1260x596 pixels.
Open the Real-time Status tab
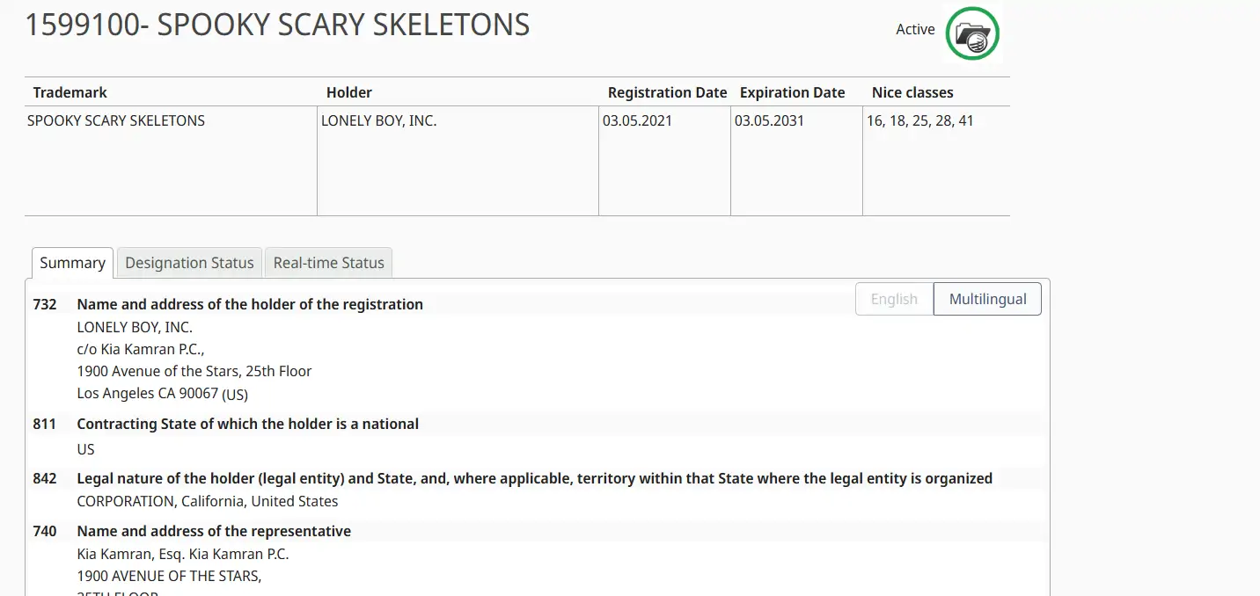328,263
